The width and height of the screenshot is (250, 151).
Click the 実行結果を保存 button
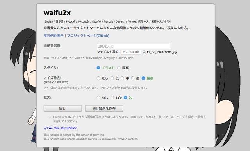(104, 108)
